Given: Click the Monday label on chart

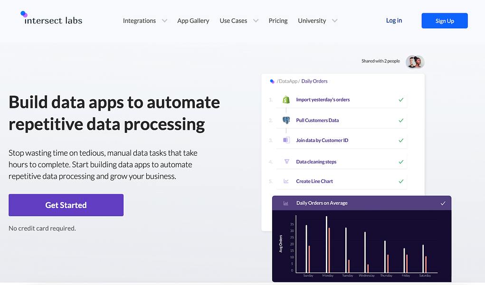Looking at the screenshot, I should (x=328, y=275).
